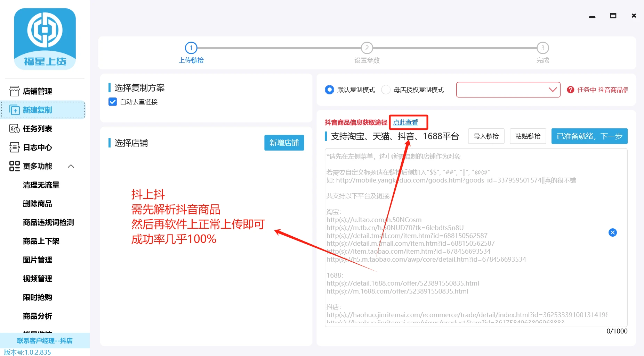Open the 点此查看 link
Image resolution: width=644 pixels, height=356 pixels.
405,122
